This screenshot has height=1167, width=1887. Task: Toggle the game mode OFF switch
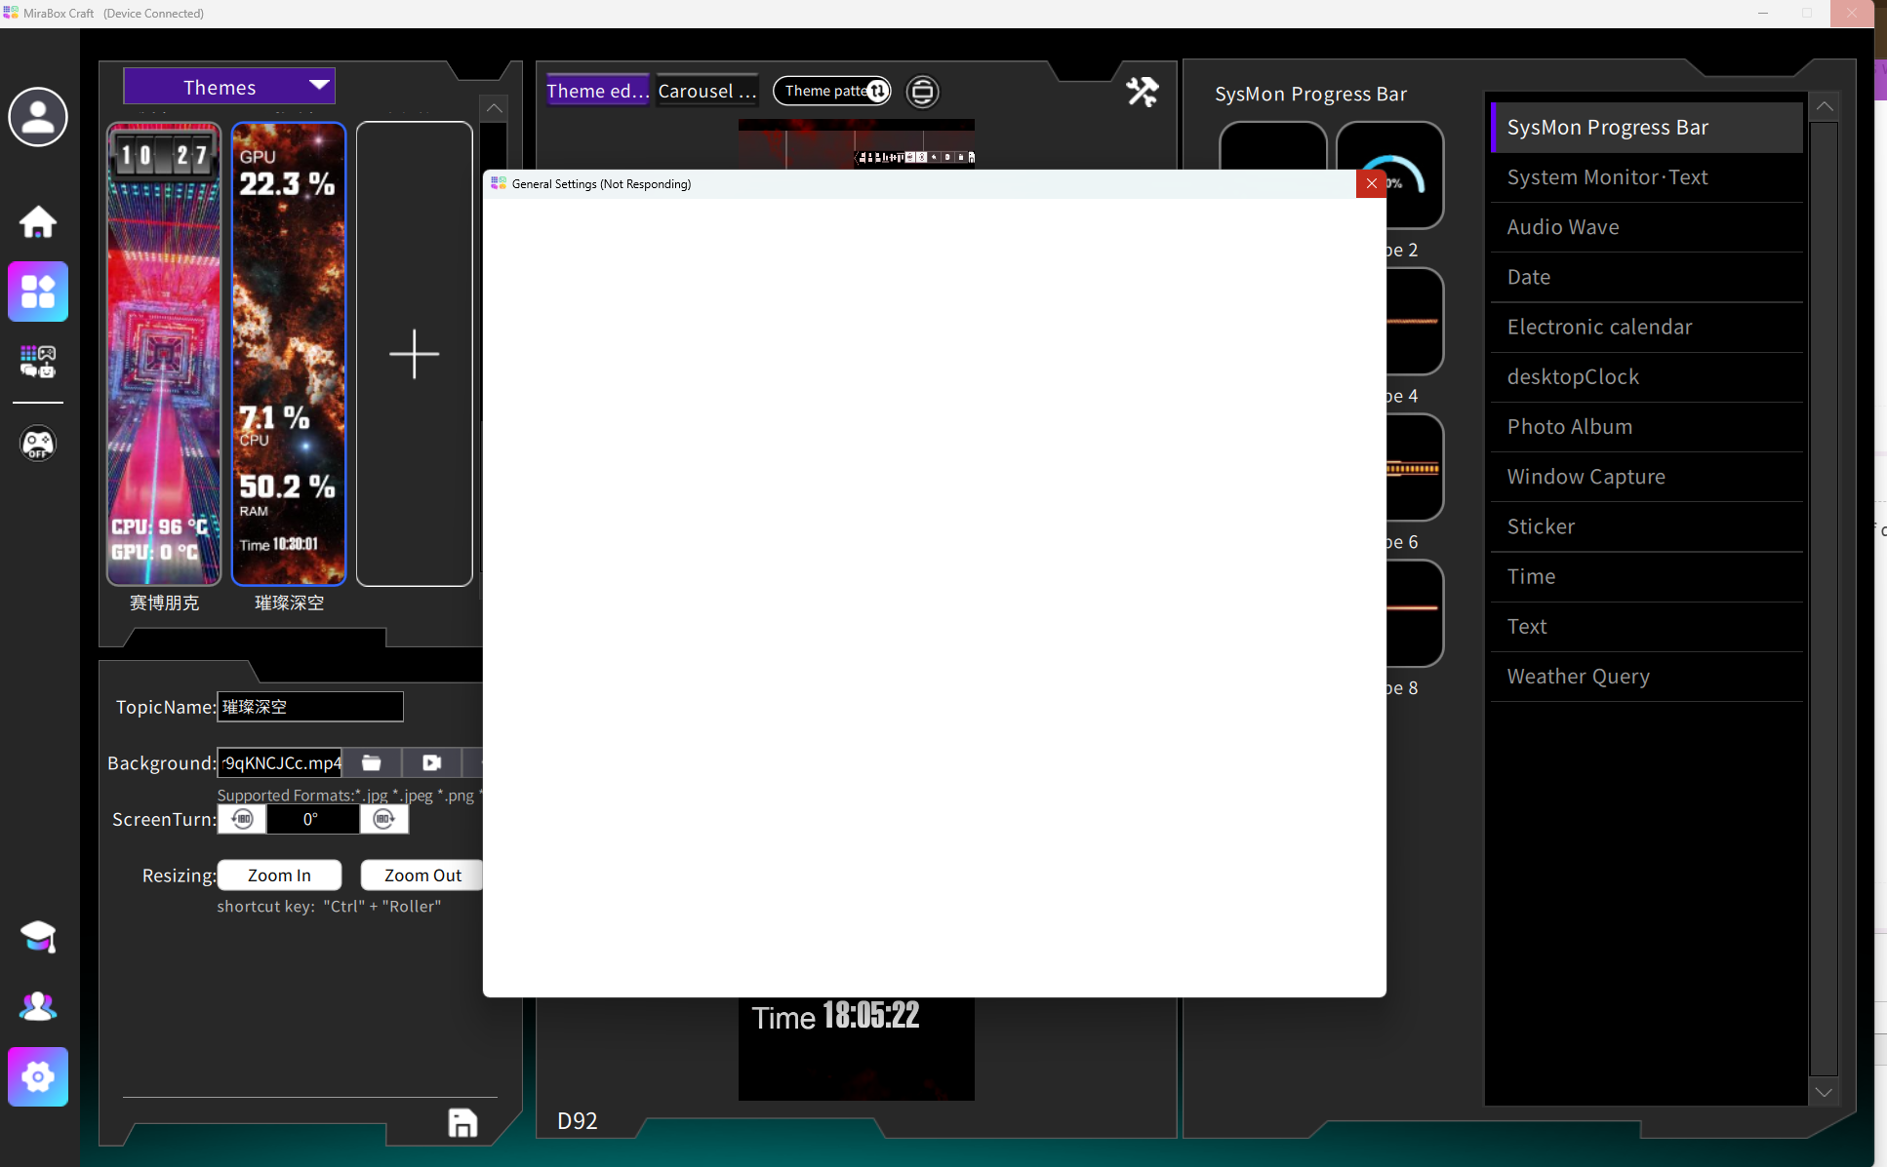(x=38, y=444)
